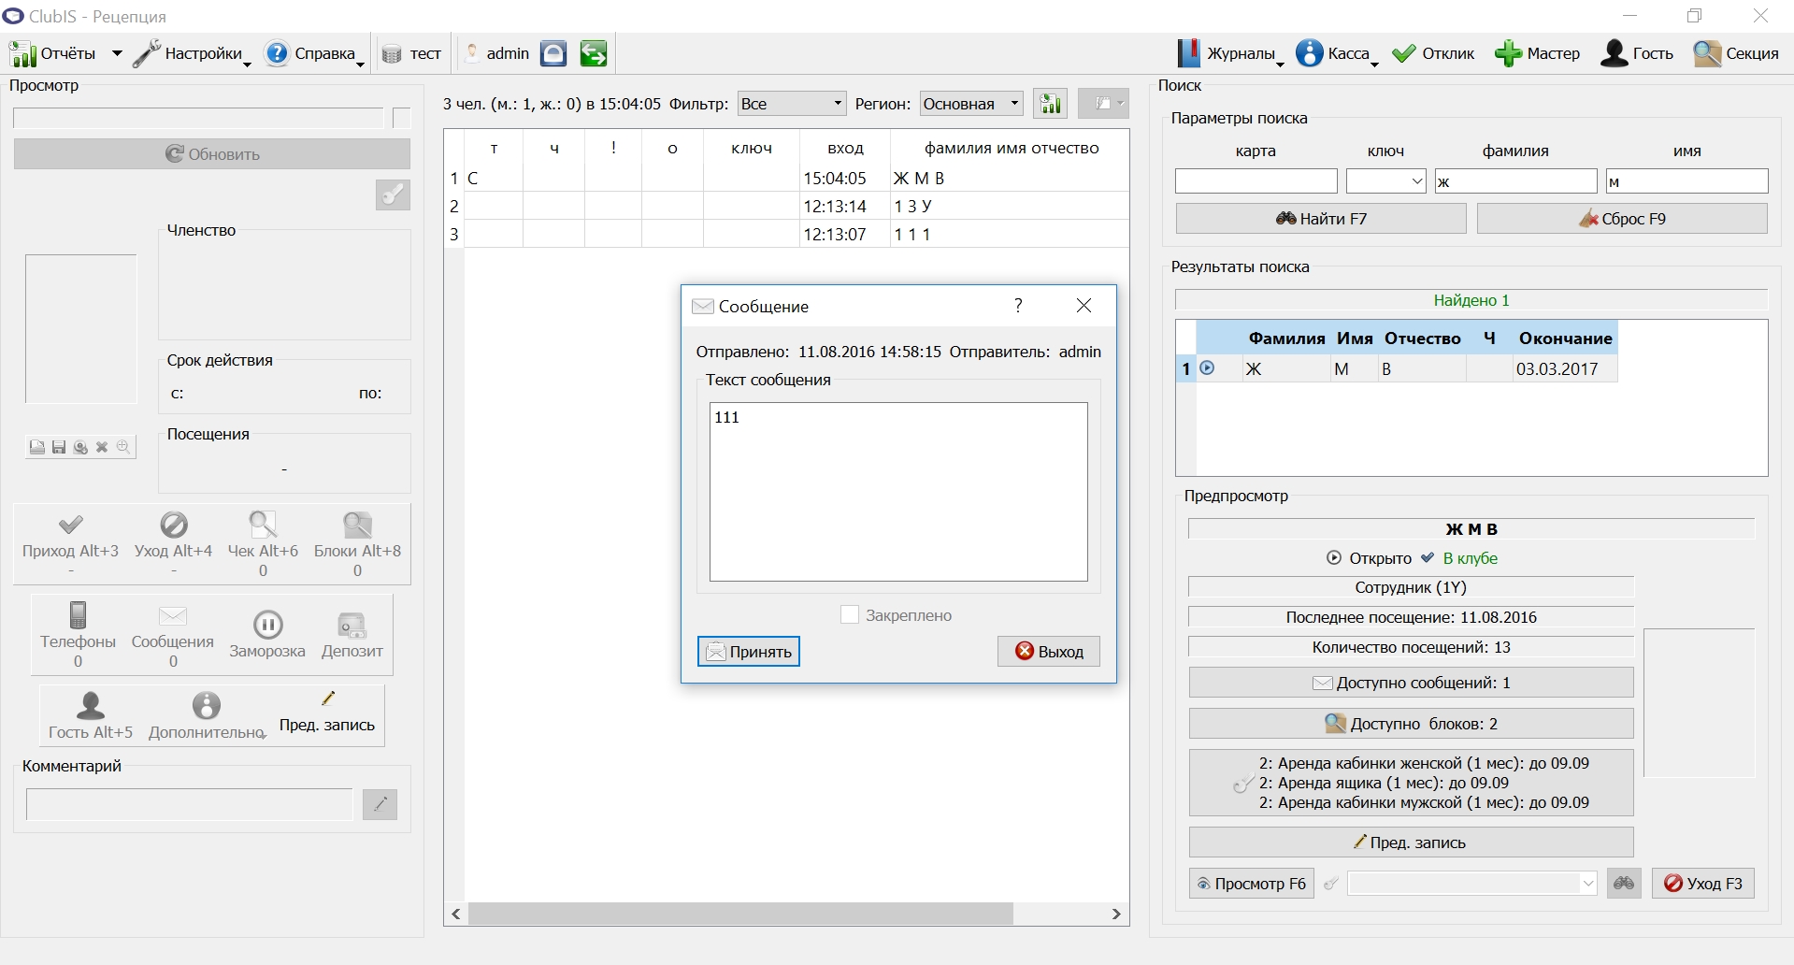Click the rental list button with Аренда ящика

click(1412, 783)
